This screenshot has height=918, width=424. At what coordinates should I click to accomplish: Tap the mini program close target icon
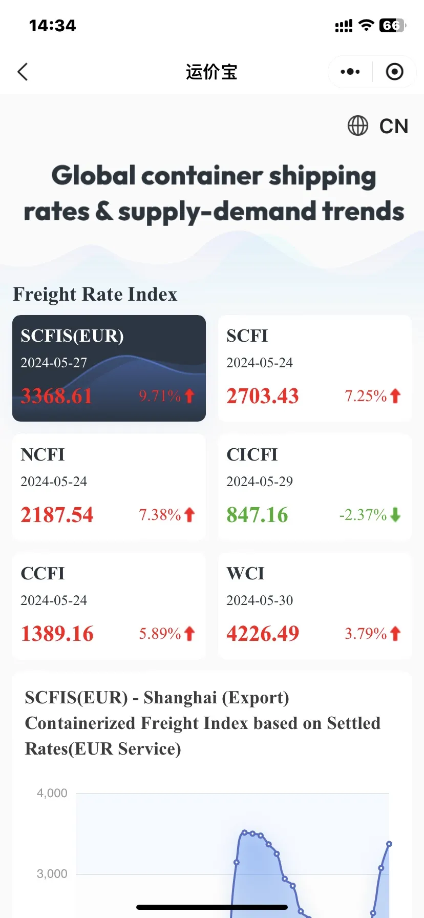(x=394, y=72)
